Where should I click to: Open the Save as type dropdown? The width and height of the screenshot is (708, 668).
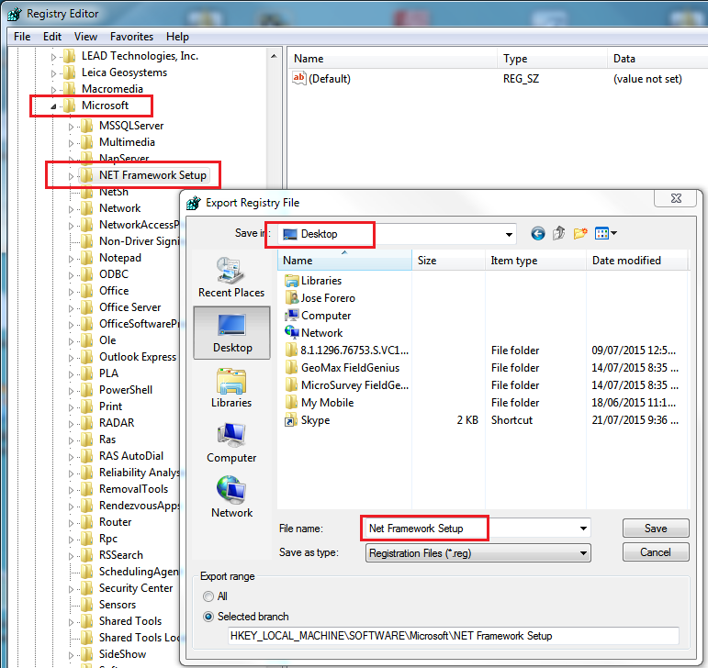[x=583, y=553]
